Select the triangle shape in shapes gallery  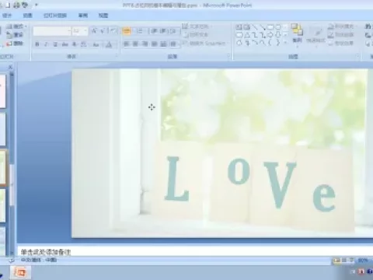coord(247,35)
